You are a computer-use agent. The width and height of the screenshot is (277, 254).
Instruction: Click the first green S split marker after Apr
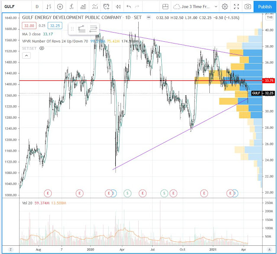(127, 193)
